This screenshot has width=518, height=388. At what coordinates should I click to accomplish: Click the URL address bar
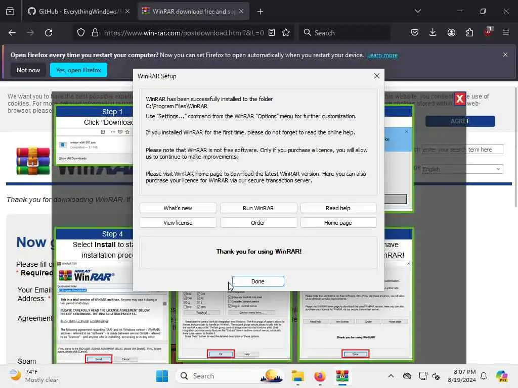183,33
